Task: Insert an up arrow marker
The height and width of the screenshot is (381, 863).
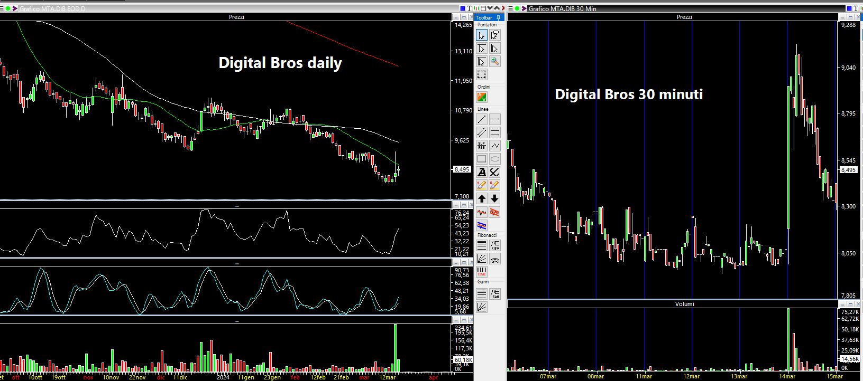Action: [x=482, y=198]
